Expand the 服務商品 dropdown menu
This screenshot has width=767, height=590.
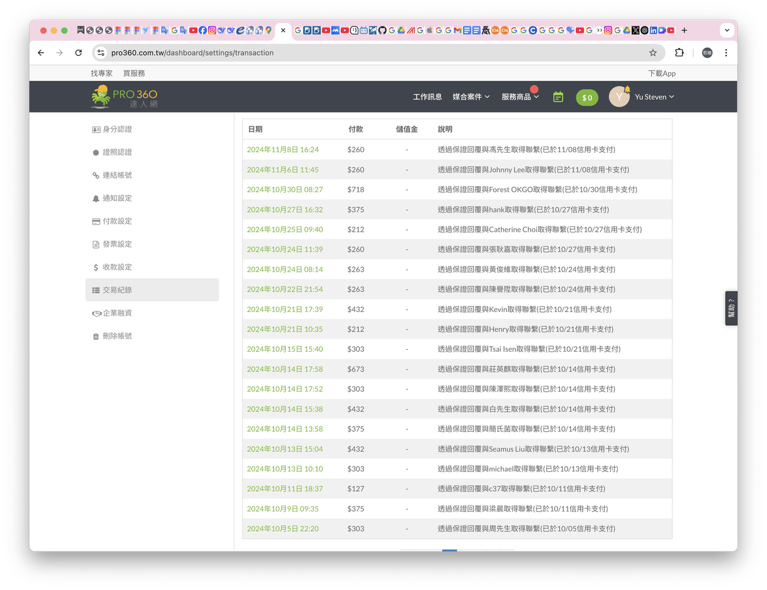pyautogui.click(x=520, y=97)
